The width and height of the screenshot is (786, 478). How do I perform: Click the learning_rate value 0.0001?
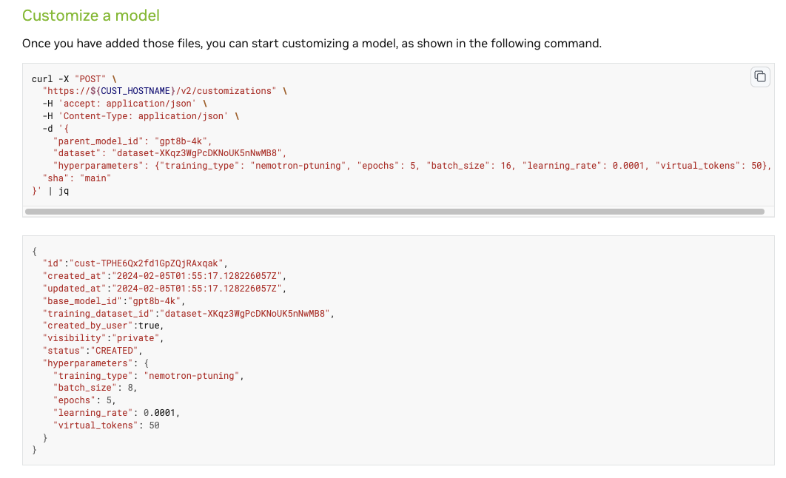click(160, 412)
